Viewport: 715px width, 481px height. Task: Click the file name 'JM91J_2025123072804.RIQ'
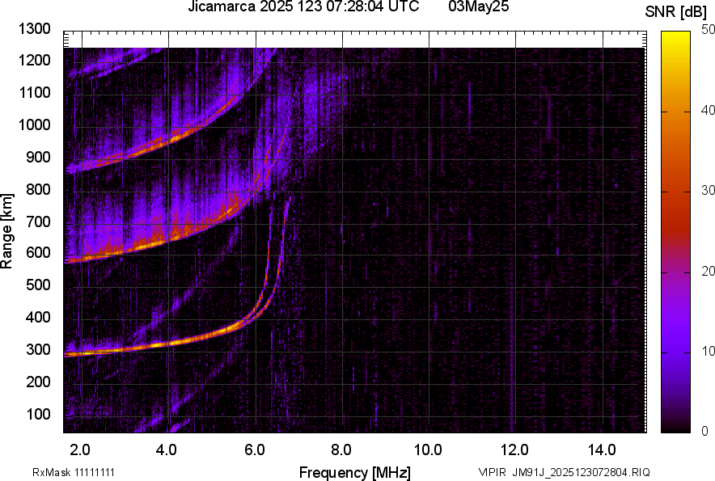[581, 472]
